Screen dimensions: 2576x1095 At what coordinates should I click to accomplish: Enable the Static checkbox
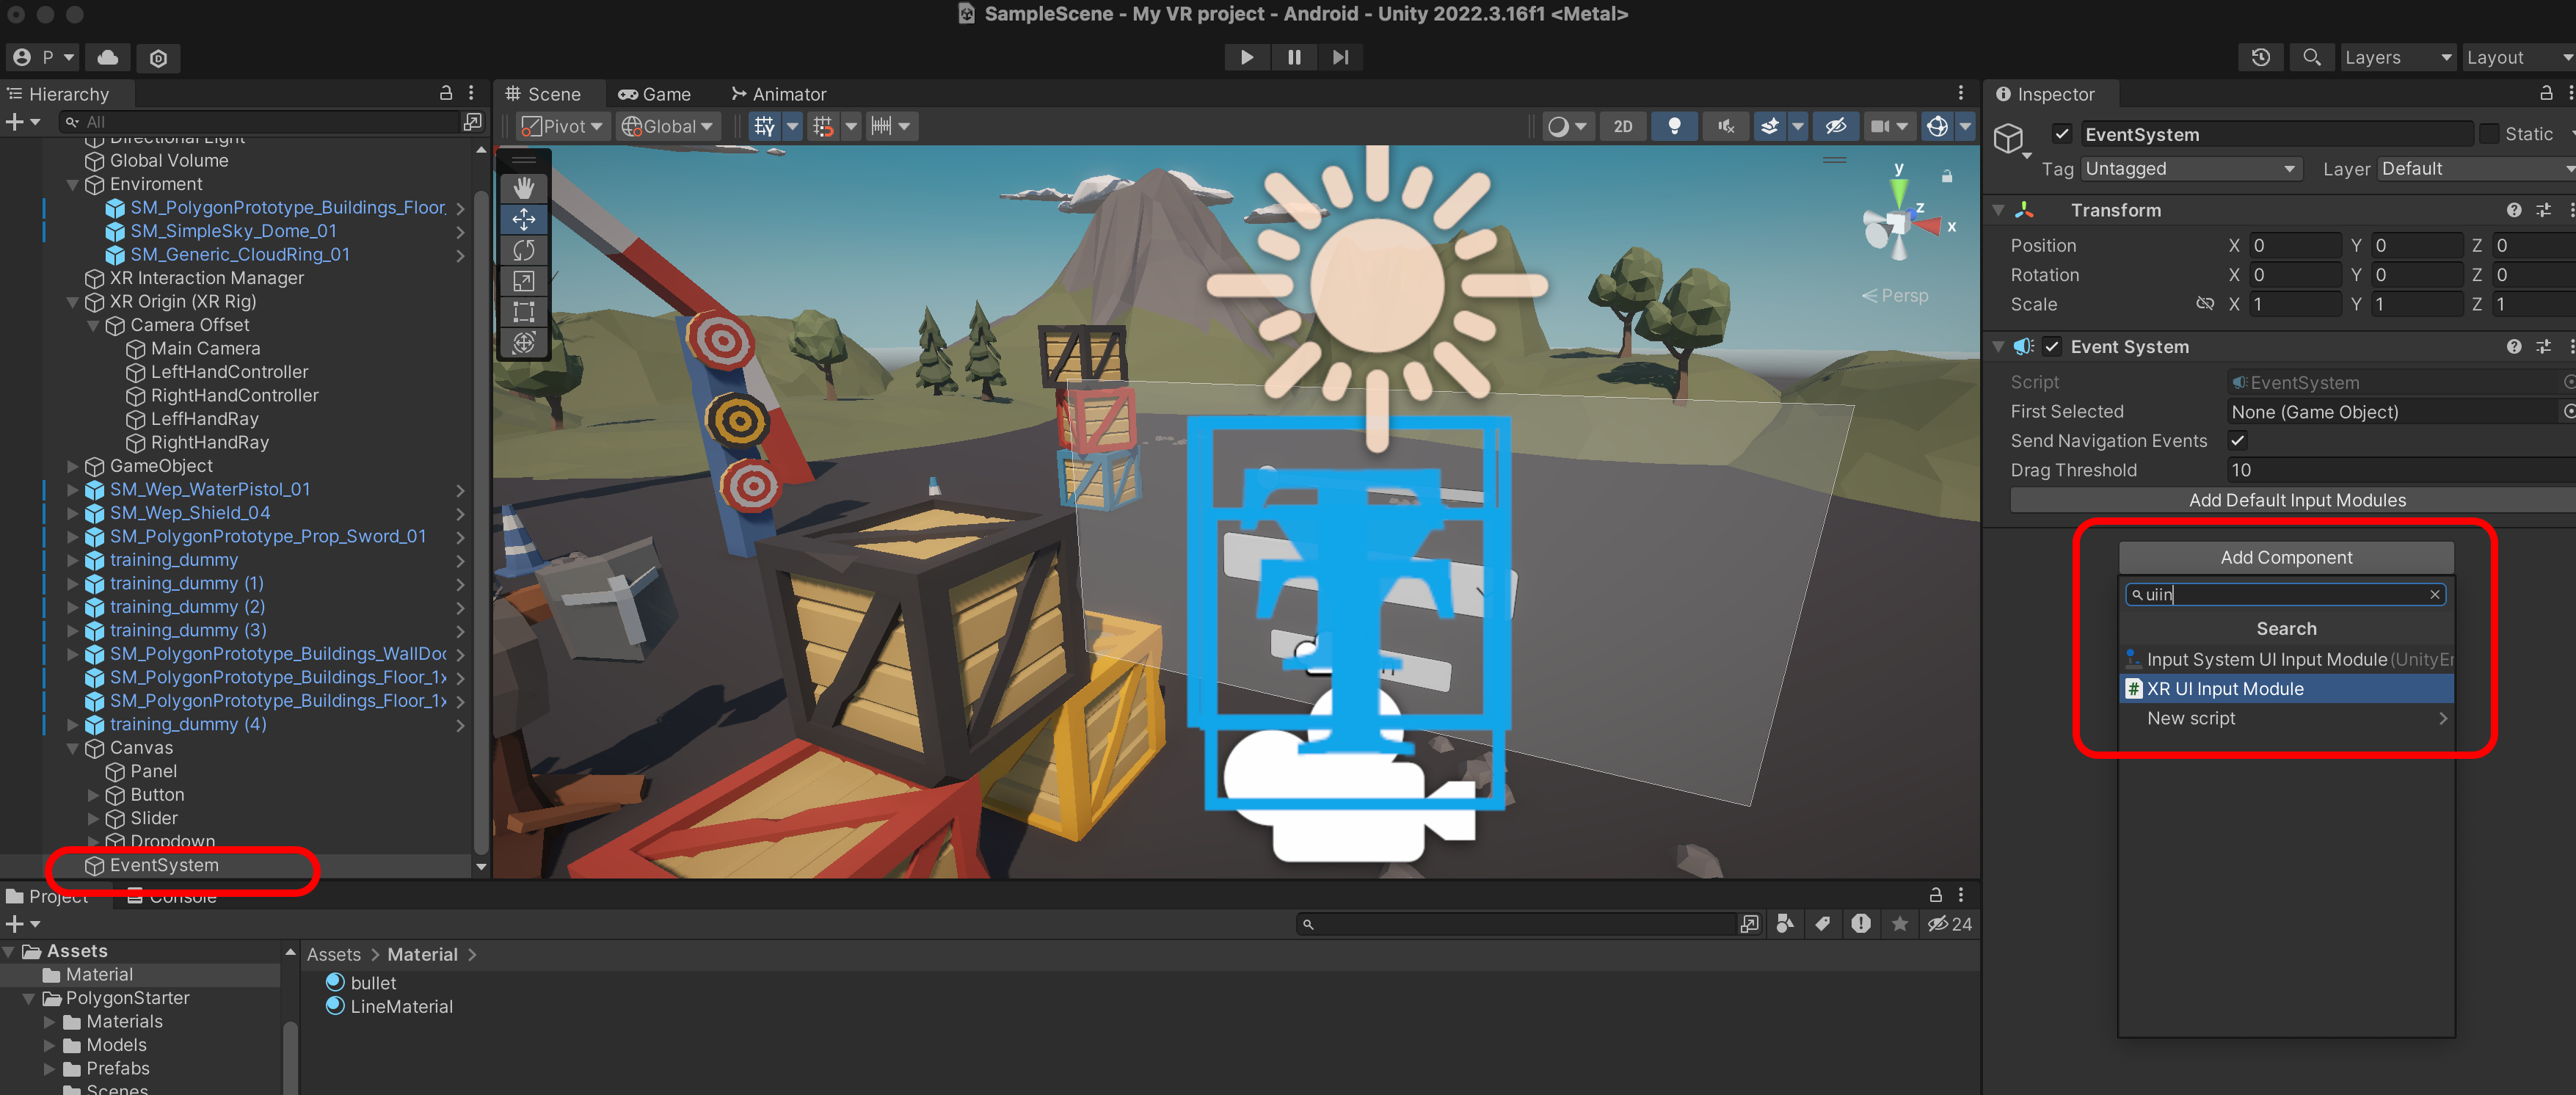click(x=2489, y=134)
